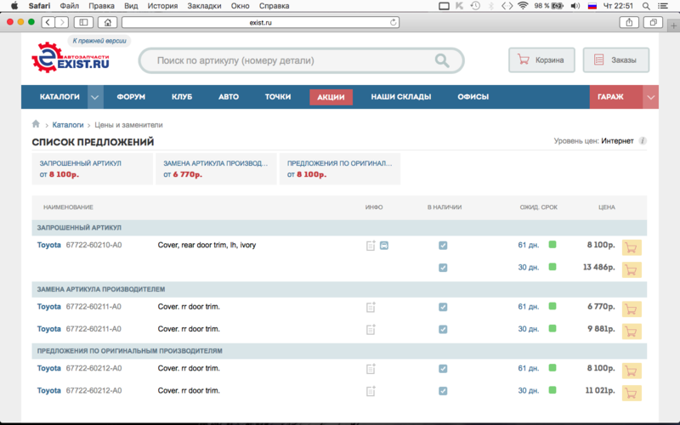680x425 pixels.
Task: Open the Каталоги navigation item
Action: pyautogui.click(x=59, y=97)
